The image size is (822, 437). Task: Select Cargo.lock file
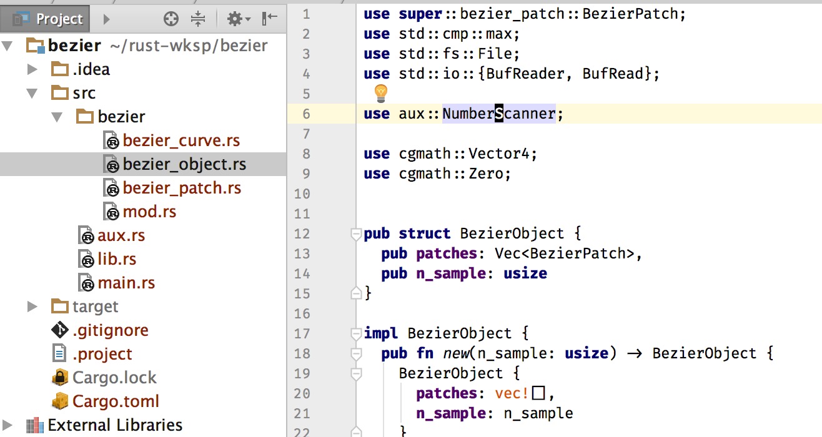point(114,378)
